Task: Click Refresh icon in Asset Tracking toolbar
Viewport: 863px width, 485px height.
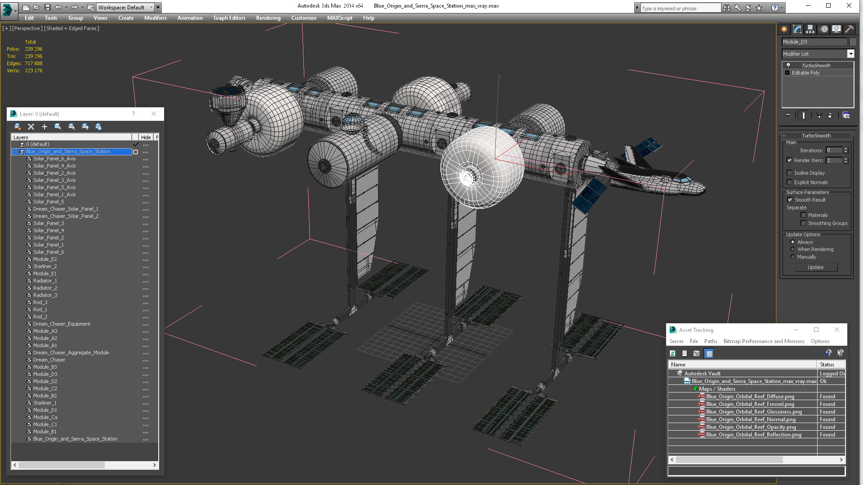Action: (x=672, y=353)
